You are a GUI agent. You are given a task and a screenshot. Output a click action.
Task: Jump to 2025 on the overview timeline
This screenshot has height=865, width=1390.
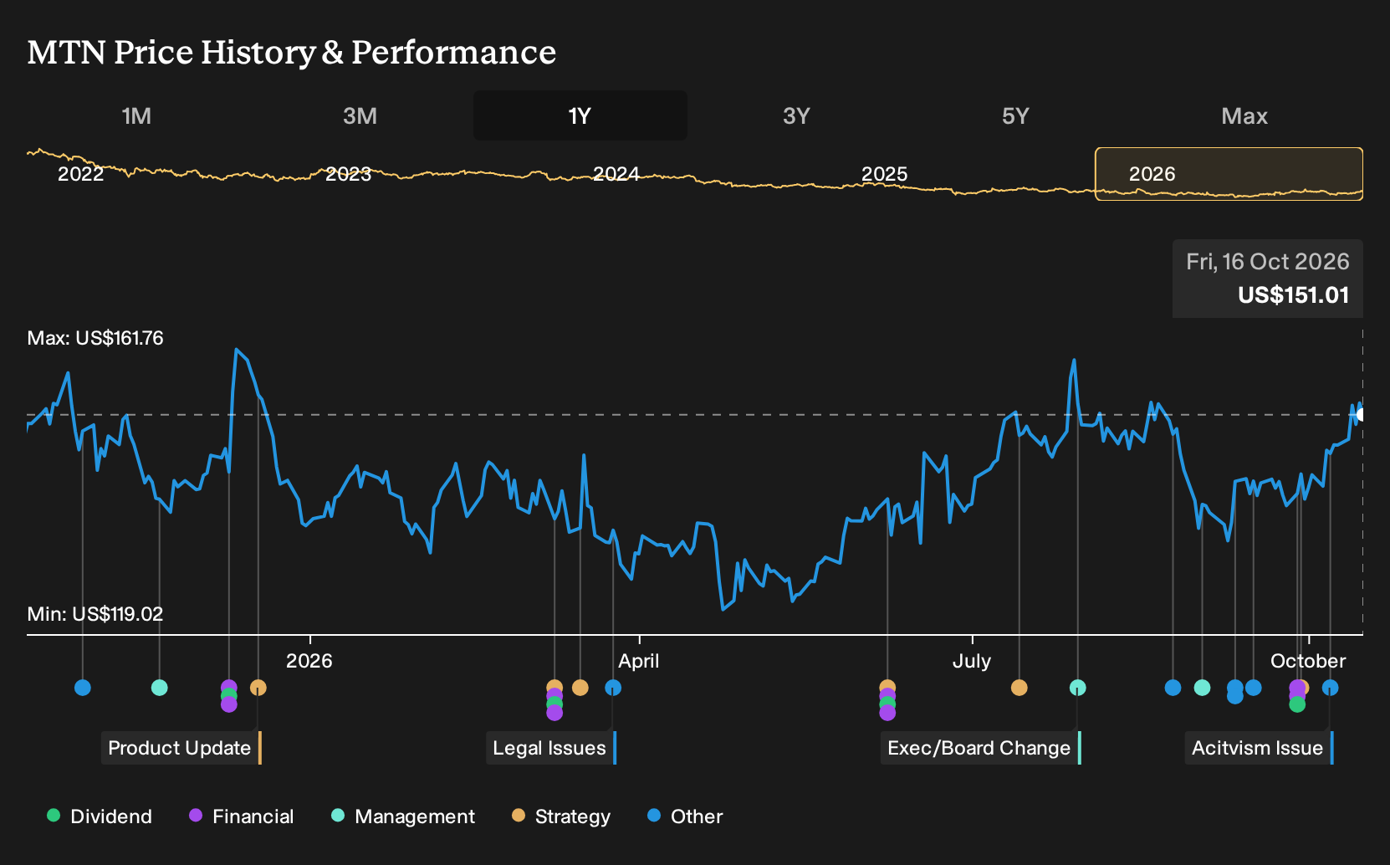885,174
